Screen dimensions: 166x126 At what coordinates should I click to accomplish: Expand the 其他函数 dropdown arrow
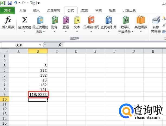point(141,31)
